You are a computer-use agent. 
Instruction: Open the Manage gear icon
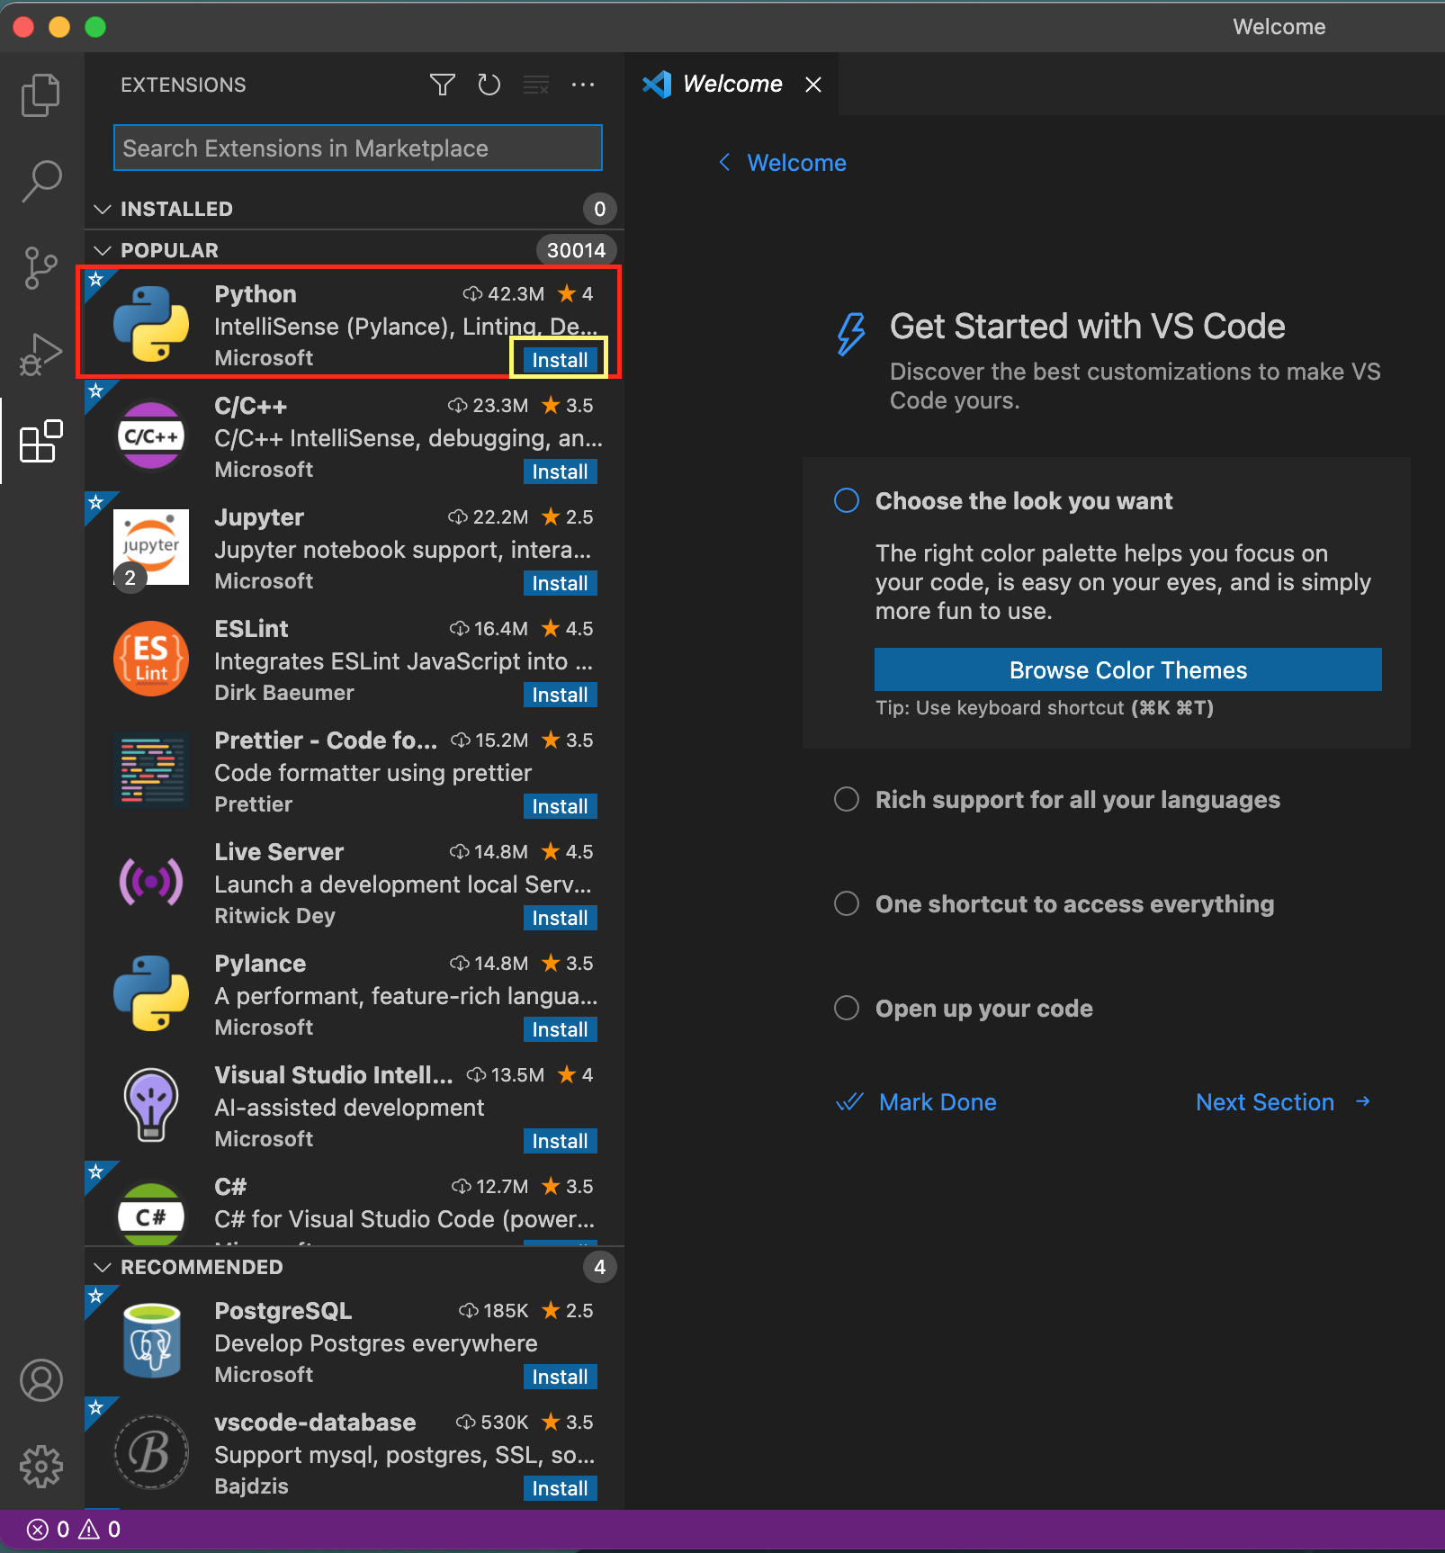coord(41,1467)
